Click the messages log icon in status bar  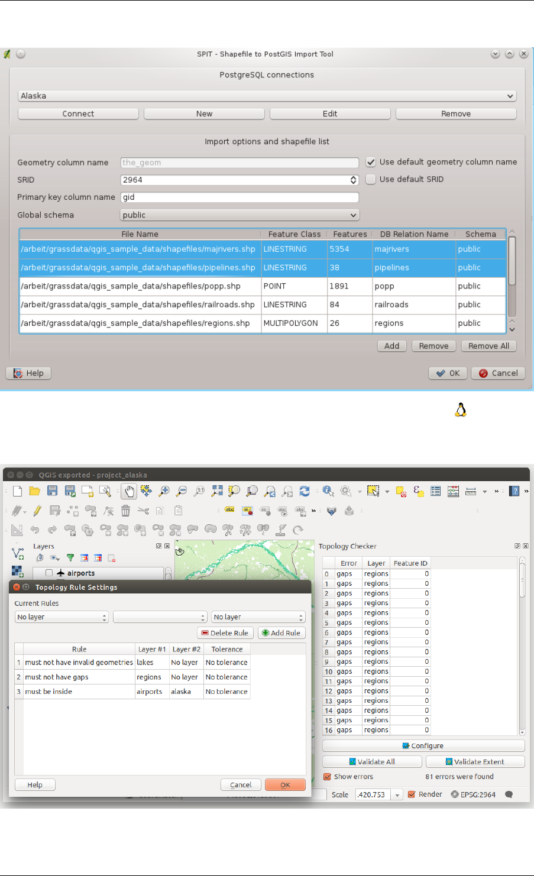click(509, 794)
